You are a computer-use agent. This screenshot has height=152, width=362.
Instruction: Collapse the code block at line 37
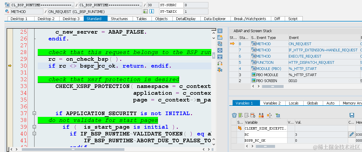[x=34, y=113]
